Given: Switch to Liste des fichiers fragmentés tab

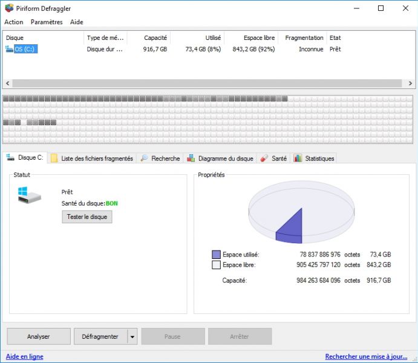Looking at the screenshot, I should point(92,159).
